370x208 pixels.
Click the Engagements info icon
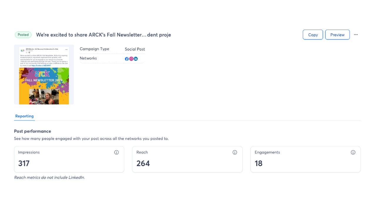[353, 152]
